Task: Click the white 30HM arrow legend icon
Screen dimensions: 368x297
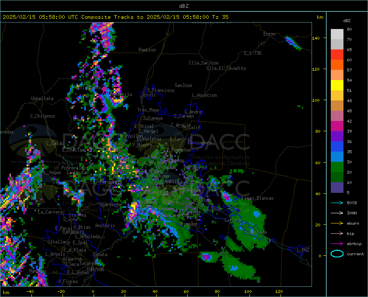Action: pyautogui.click(x=337, y=213)
